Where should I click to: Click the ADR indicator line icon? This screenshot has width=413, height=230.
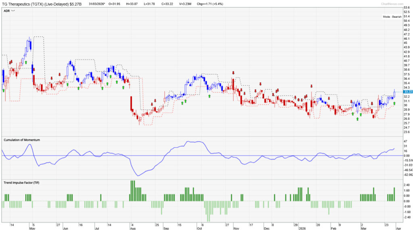point(13,11)
